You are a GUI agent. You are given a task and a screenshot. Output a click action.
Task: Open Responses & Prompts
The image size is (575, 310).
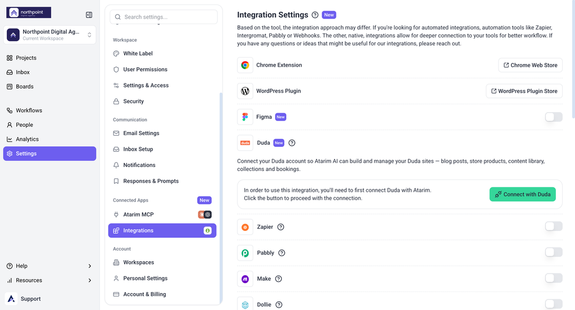tap(162, 181)
